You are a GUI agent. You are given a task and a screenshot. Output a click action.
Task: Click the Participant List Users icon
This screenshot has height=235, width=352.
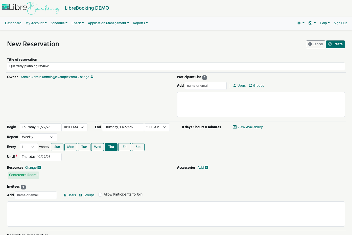click(x=235, y=86)
